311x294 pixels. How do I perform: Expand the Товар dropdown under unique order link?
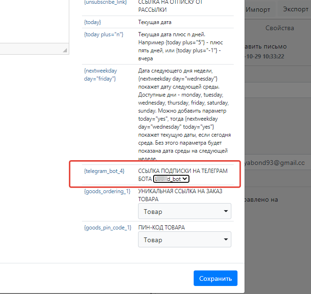click(185, 211)
